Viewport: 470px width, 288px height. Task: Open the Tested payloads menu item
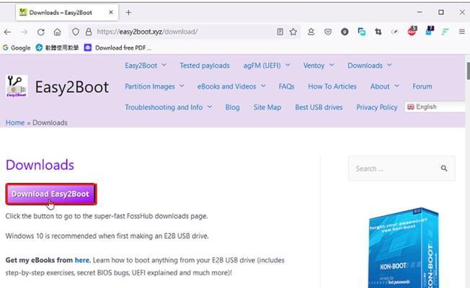tap(205, 66)
